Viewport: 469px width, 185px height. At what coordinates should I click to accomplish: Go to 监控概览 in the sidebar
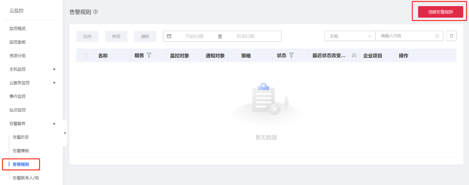[18, 29]
